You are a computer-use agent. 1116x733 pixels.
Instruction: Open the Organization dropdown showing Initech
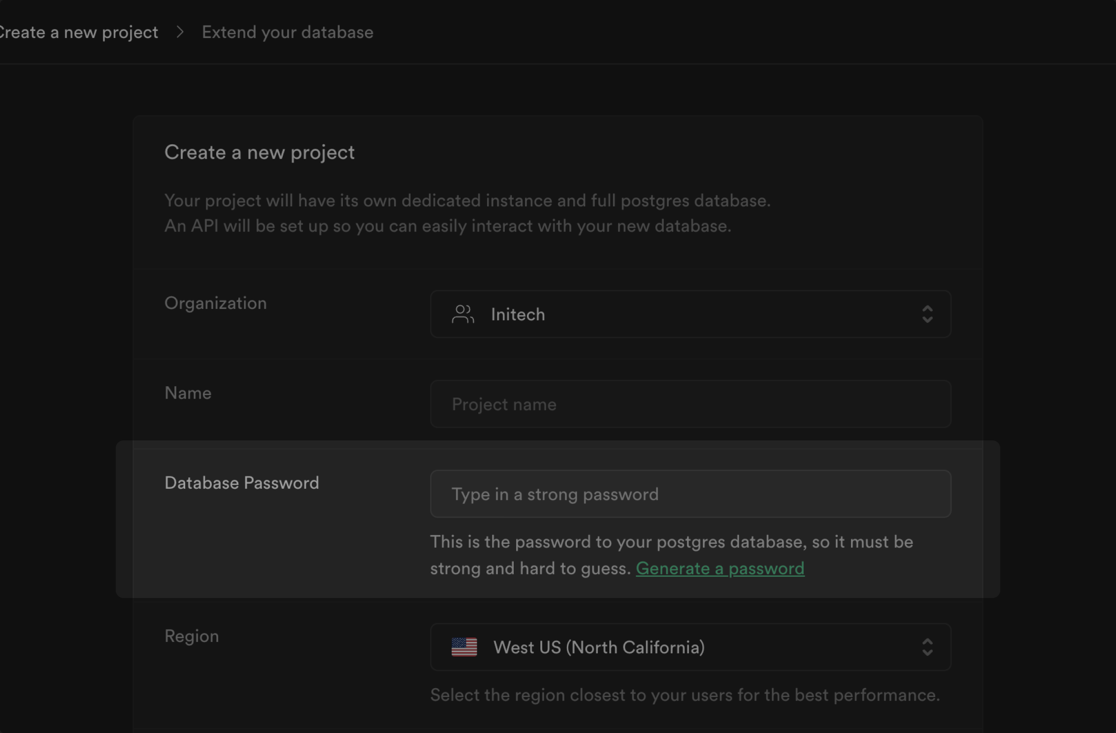(x=689, y=314)
